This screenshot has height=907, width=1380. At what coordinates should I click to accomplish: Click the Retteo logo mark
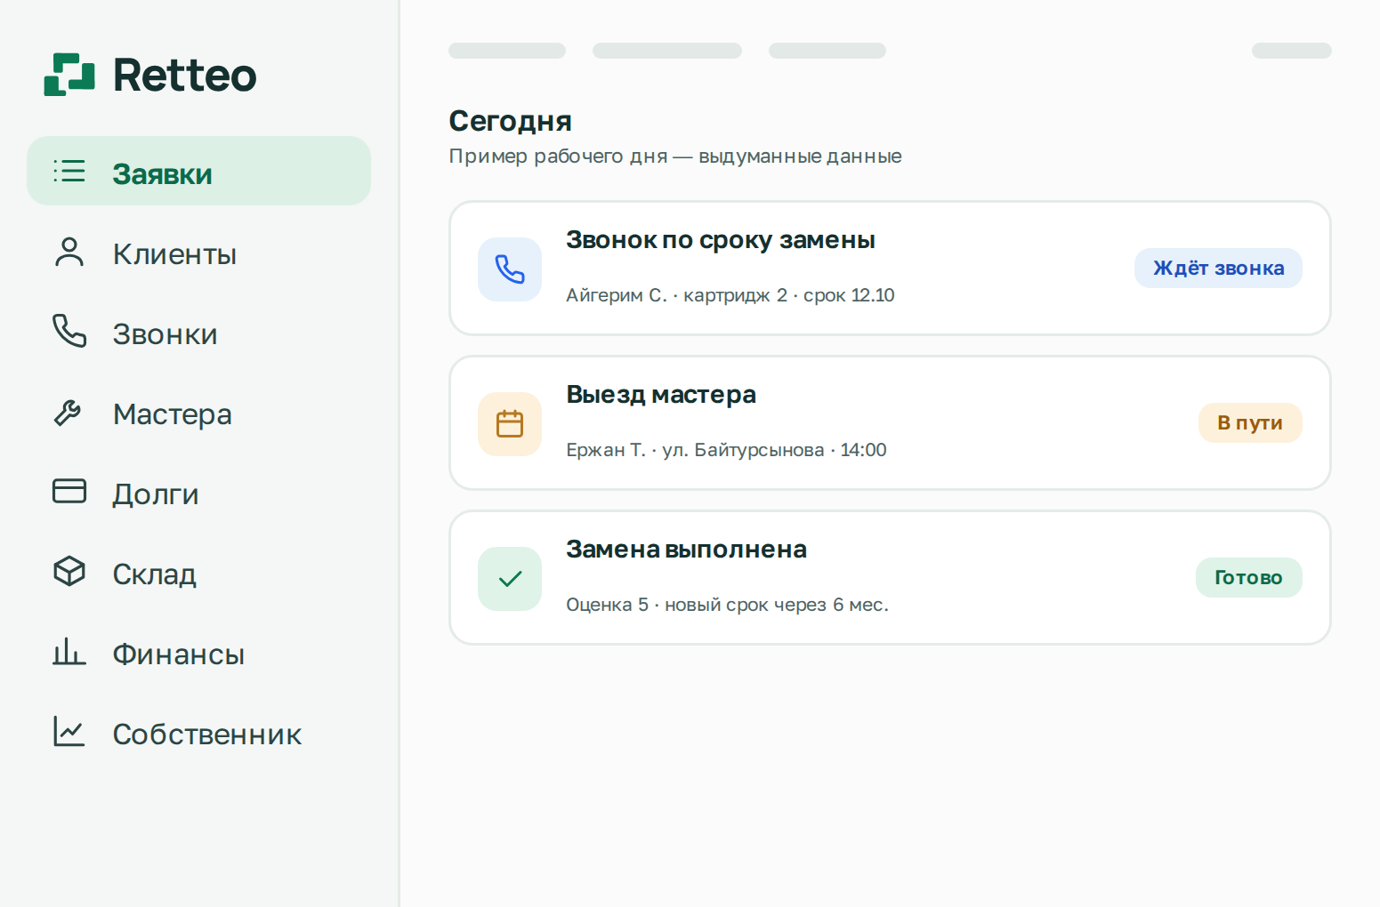click(x=69, y=75)
